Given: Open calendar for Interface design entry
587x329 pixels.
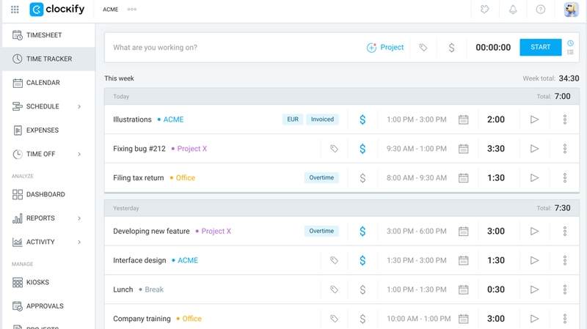Looking at the screenshot, I should tap(464, 261).
